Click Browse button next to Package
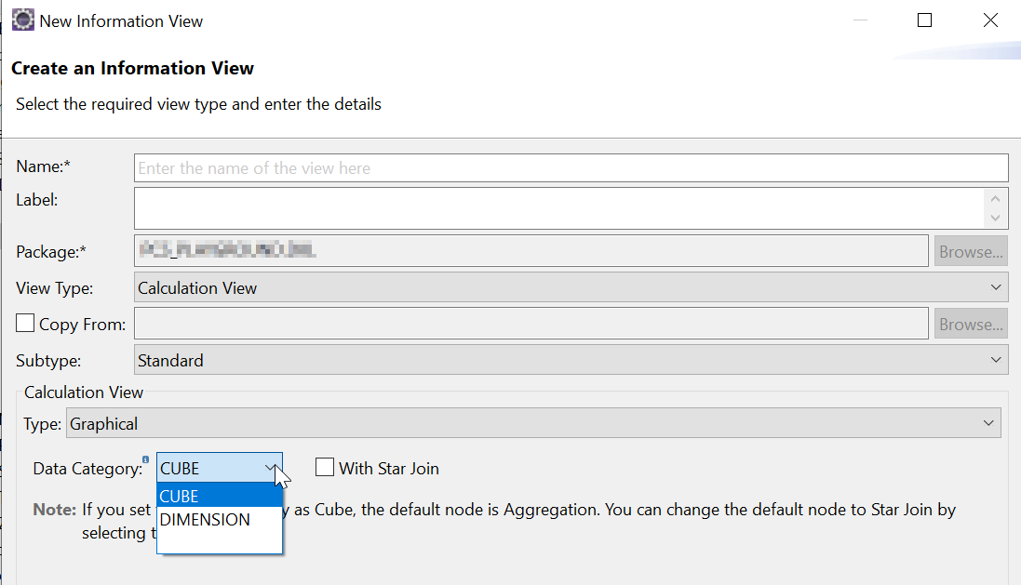Image resolution: width=1021 pixels, height=585 pixels. (971, 252)
